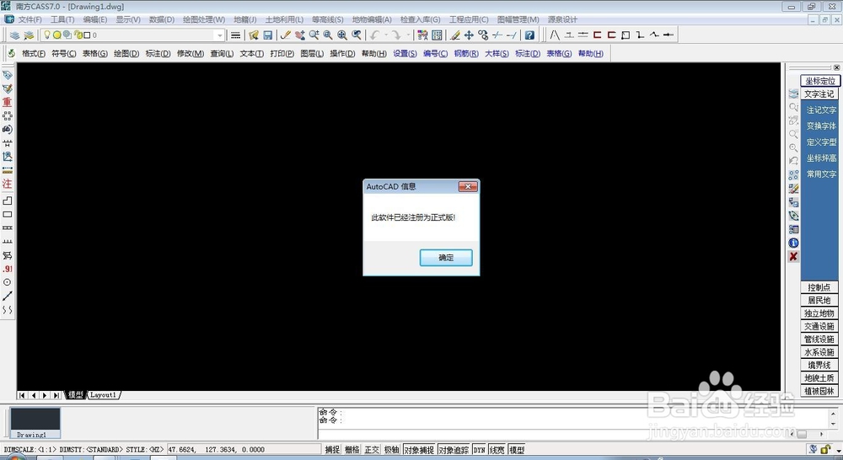
Task: Click the help question mark icon
Action: (529, 35)
